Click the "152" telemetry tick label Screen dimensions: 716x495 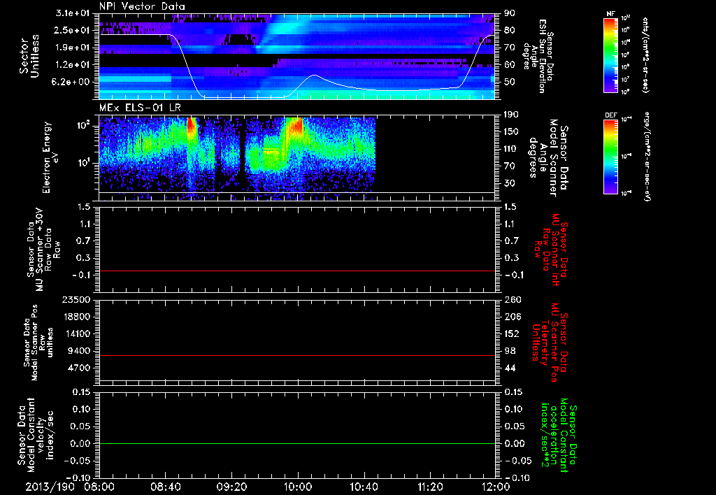pyautogui.click(x=512, y=333)
